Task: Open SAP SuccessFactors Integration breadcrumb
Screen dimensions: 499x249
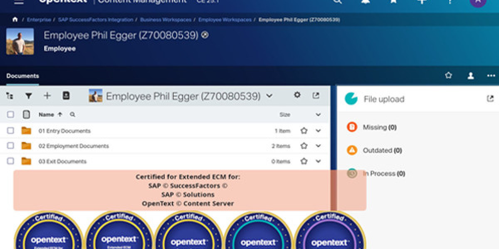Action: [95, 20]
